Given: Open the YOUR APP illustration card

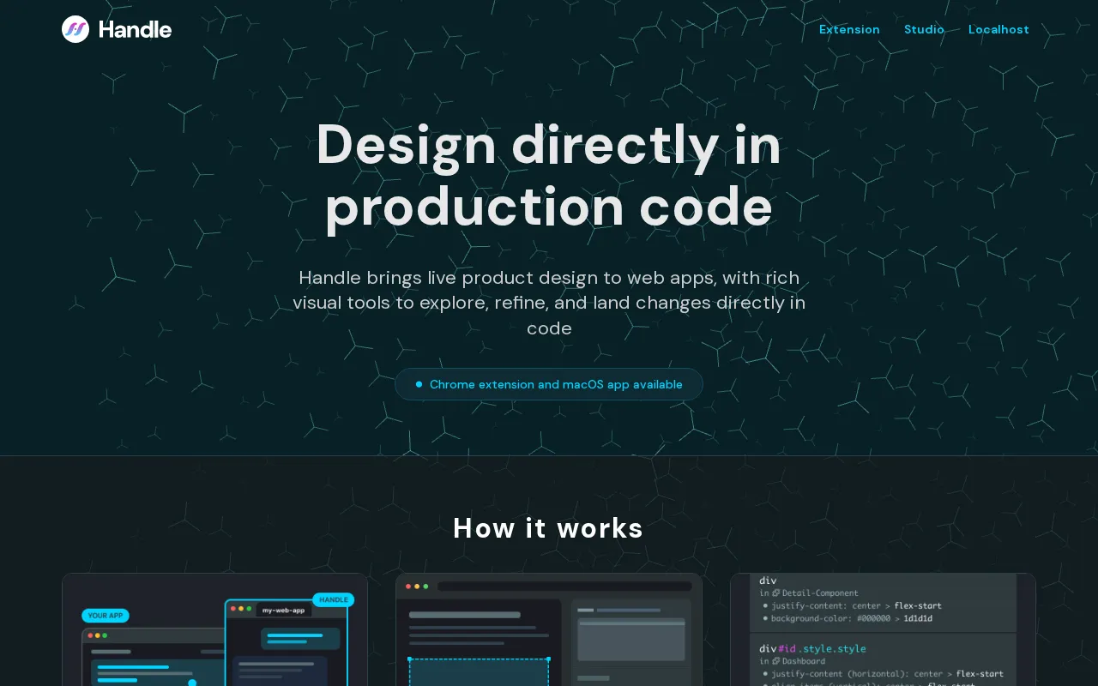Looking at the screenshot, I should pos(214,629).
